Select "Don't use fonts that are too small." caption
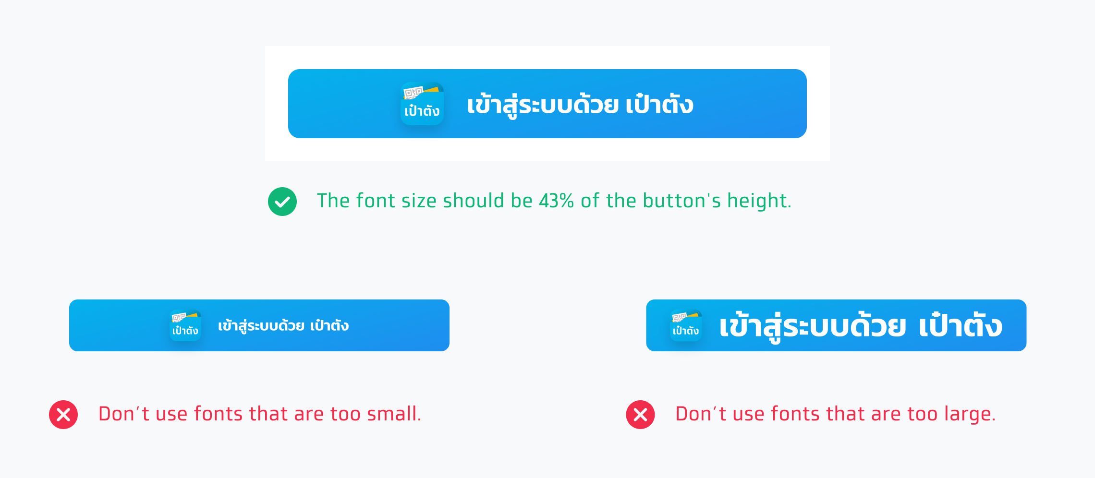The height and width of the screenshot is (478, 1095). tap(259, 414)
